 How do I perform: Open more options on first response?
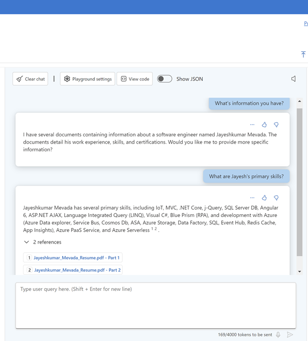[252, 125]
